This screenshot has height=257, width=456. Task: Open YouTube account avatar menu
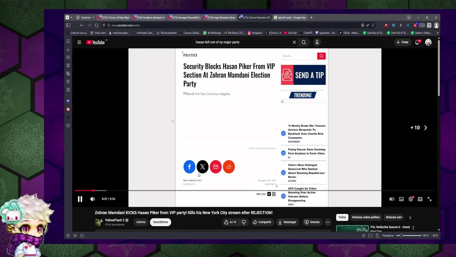tap(428, 42)
